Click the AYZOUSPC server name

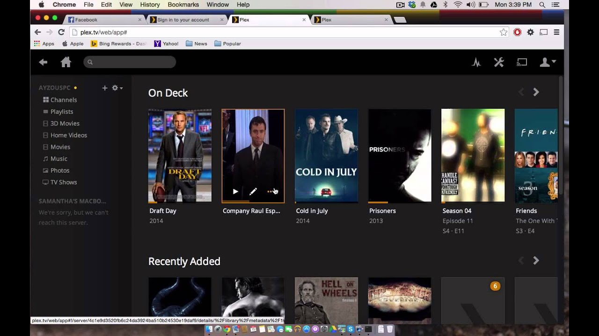[54, 88]
